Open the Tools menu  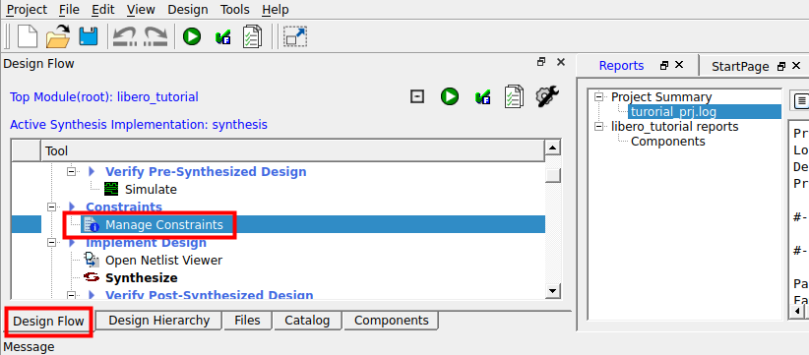click(235, 9)
